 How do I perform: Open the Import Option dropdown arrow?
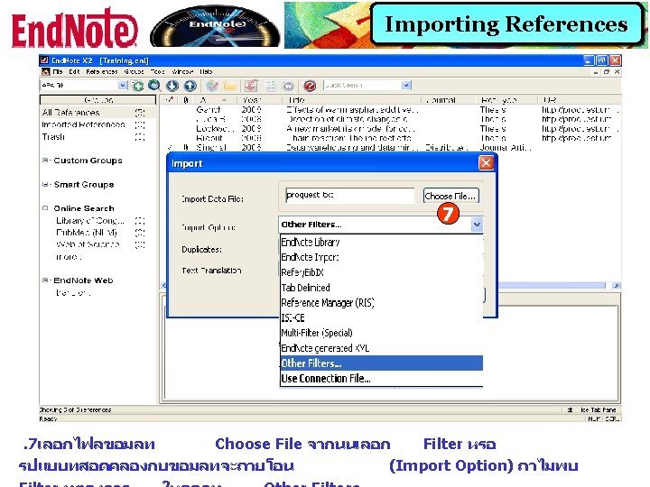coord(477,225)
